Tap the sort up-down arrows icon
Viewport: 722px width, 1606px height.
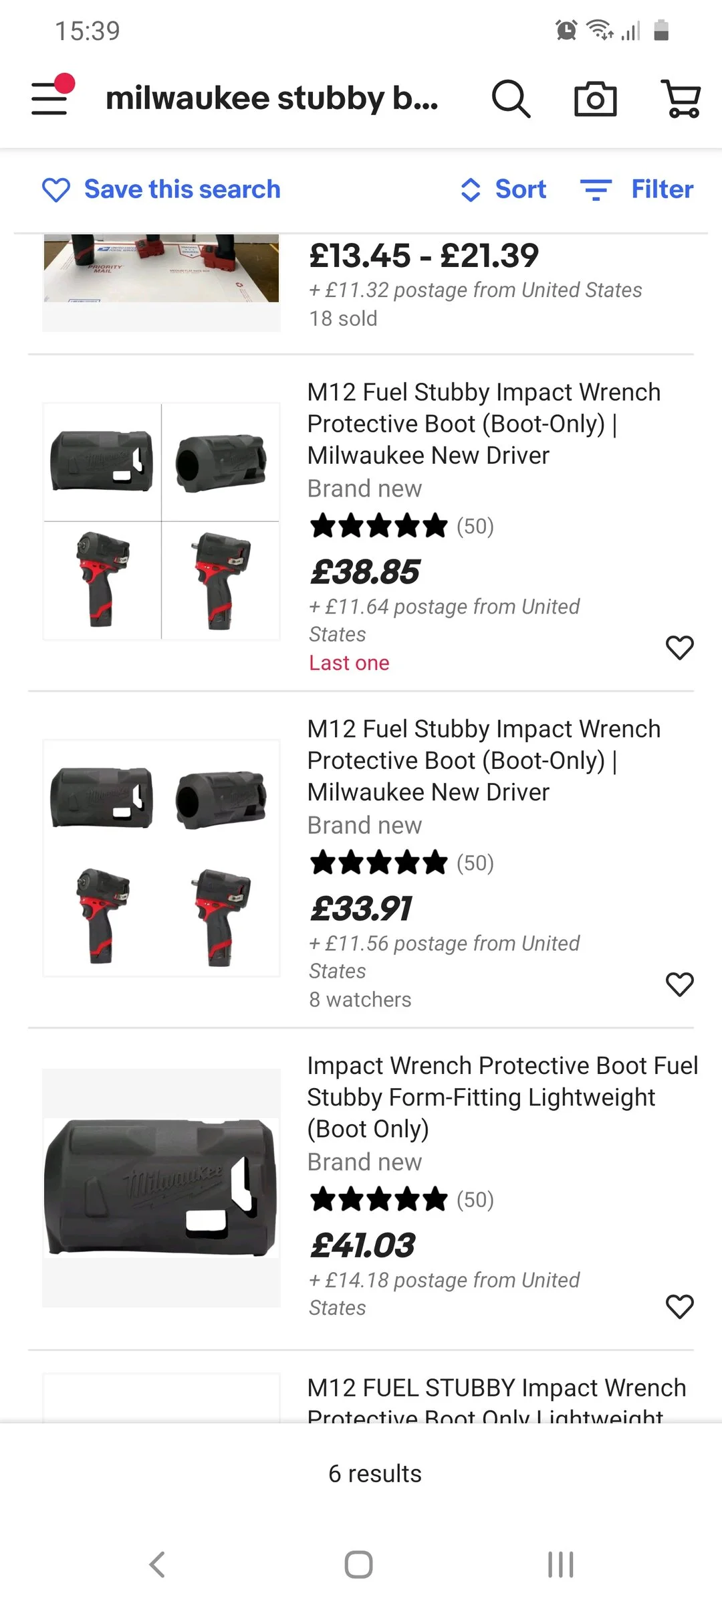[x=471, y=190]
